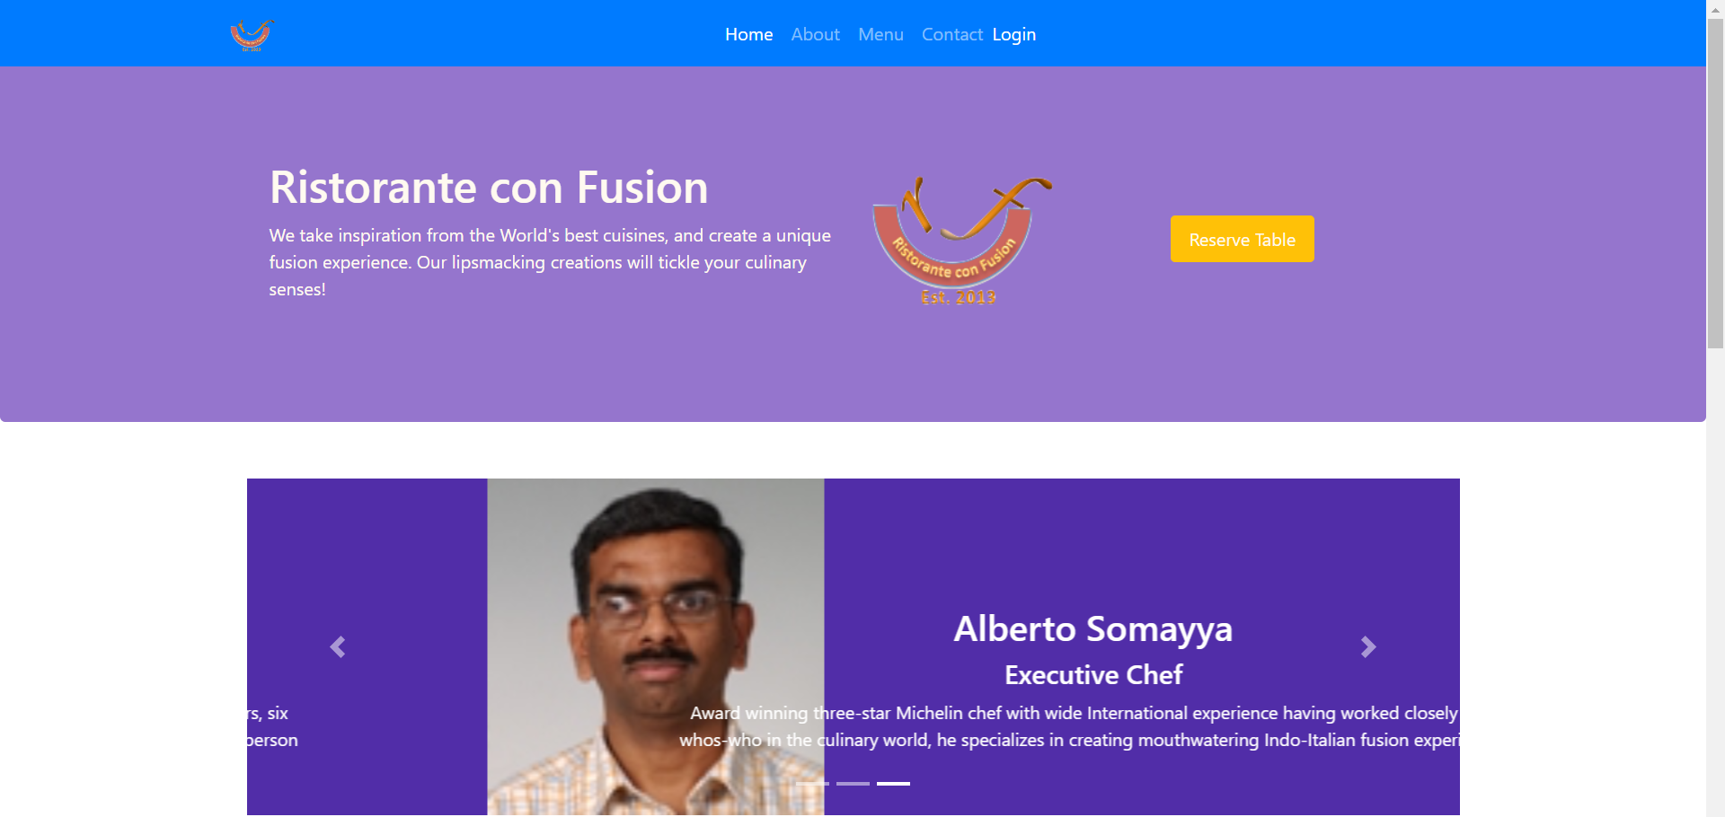Click the Executive Chef subtitle
Viewport: 1725px width, 817px height.
tap(1092, 674)
